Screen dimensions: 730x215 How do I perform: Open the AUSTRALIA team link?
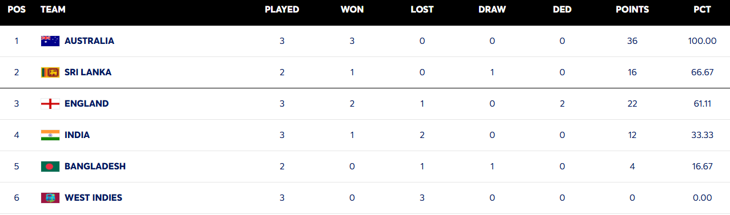click(89, 41)
